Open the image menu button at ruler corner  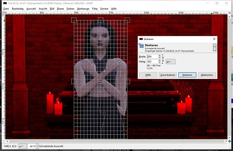pos(3,12)
